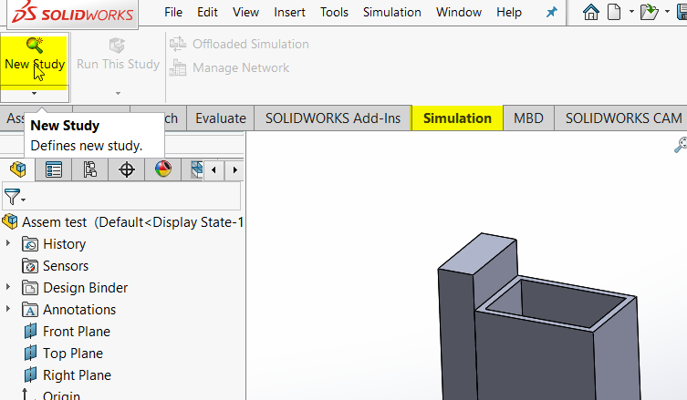
Task: Open the New Study dropdown arrow
Action: coord(34,94)
